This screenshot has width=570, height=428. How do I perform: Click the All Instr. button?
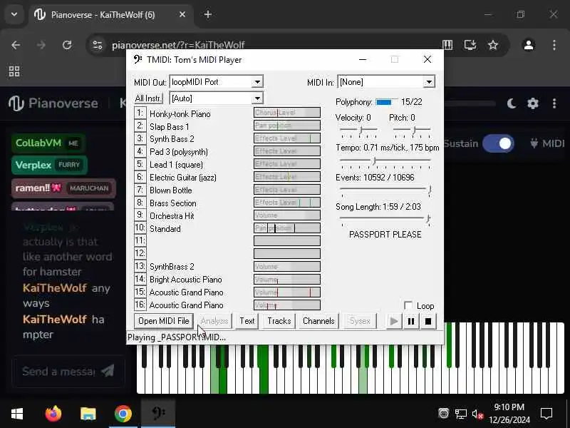148,98
